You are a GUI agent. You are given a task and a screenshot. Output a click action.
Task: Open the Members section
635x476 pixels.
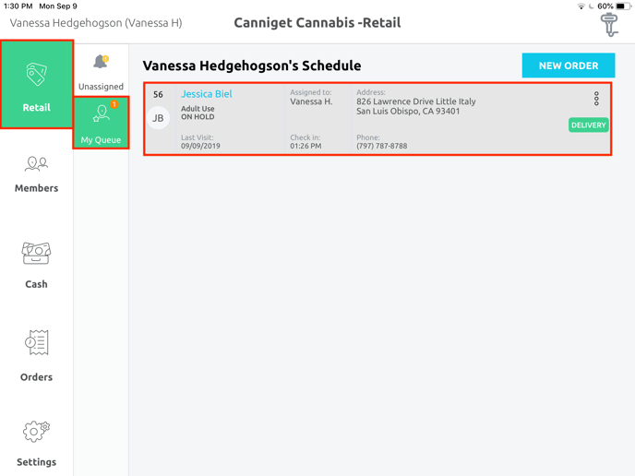[x=36, y=175]
